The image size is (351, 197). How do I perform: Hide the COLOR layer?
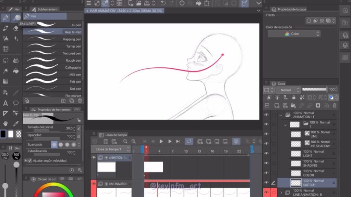tap(266, 173)
